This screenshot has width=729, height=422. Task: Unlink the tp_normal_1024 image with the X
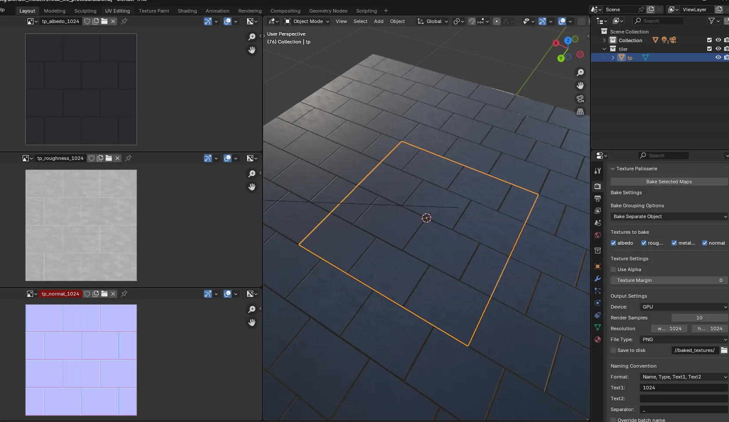click(113, 294)
